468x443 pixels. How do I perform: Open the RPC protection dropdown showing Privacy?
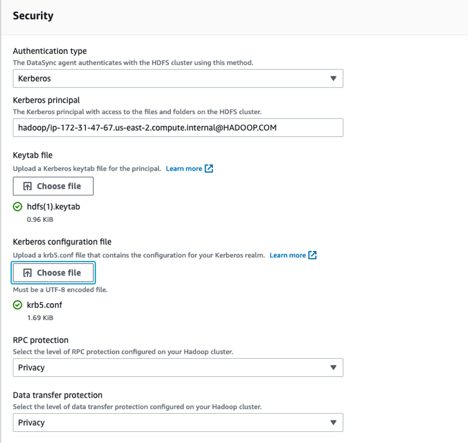178,367
